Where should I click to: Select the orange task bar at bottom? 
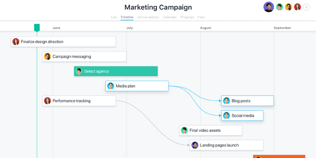pyautogui.click(x=279, y=156)
